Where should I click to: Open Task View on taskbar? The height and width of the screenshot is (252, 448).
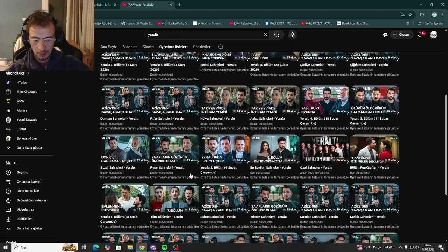point(84,247)
